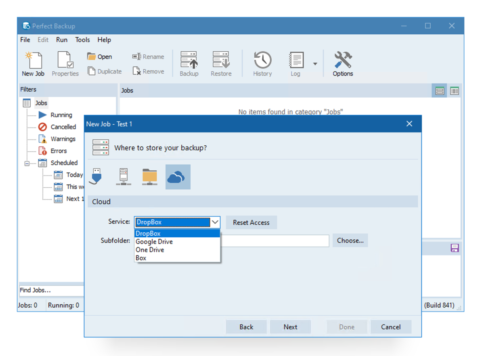Select the Warnings filter
The width and height of the screenshot is (484, 356).
point(63,139)
